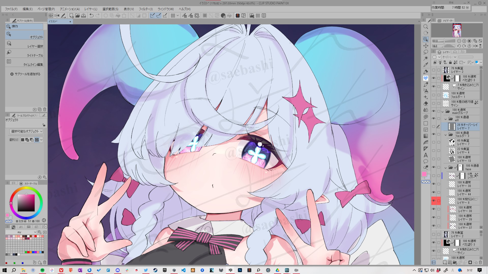Select the Auto select magic wand tool
This screenshot has width=488, height=274.
coord(426,58)
